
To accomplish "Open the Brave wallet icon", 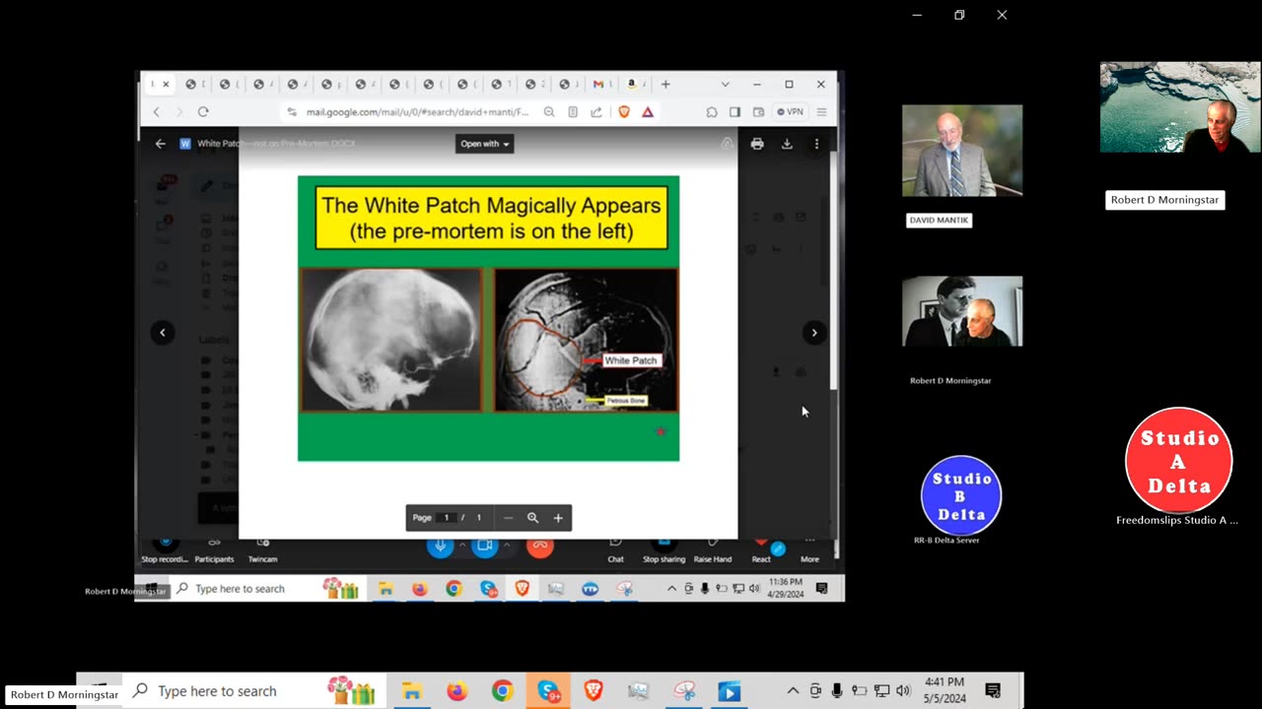I will click(758, 112).
